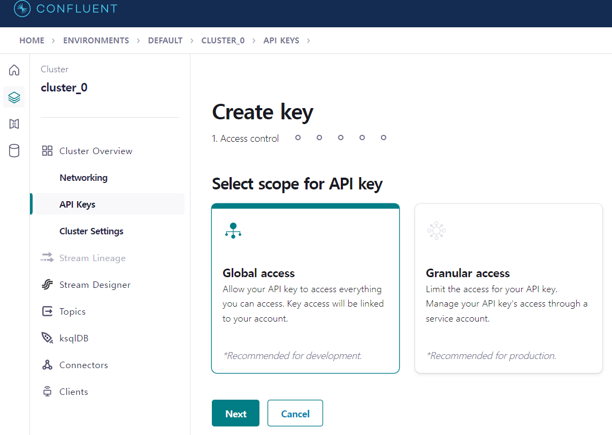Click the 'Create key' heading
Image resolution: width=612 pixels, height=435 pixels.
tap(263, 112)
